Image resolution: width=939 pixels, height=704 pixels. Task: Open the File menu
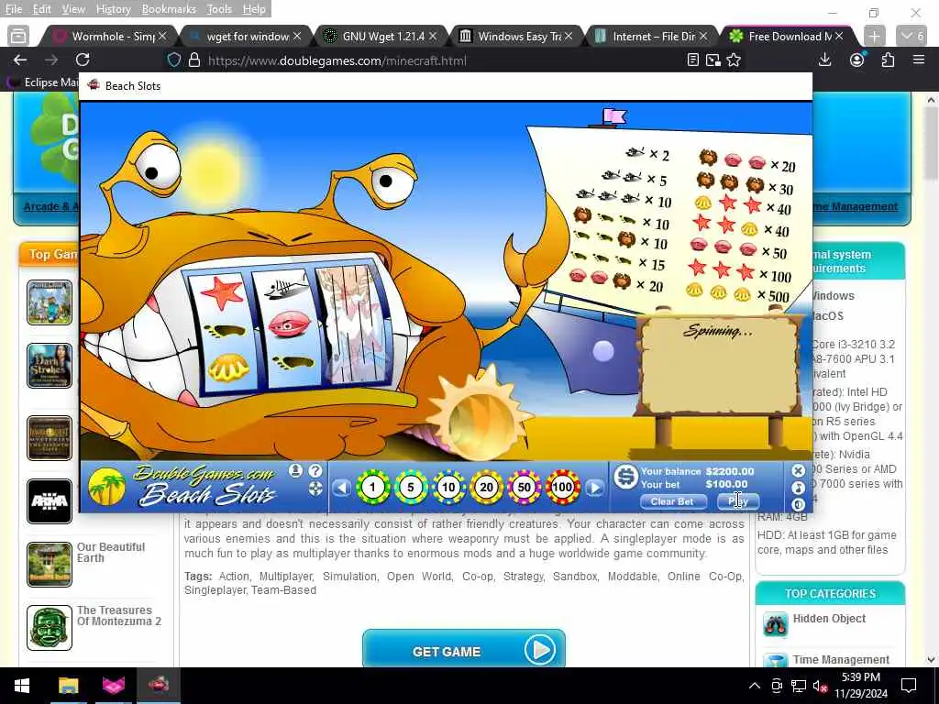click(14, 9)
